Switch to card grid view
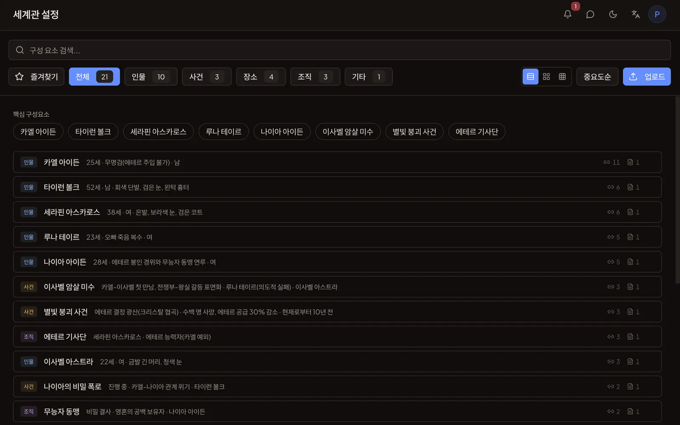 pos(547,77)
